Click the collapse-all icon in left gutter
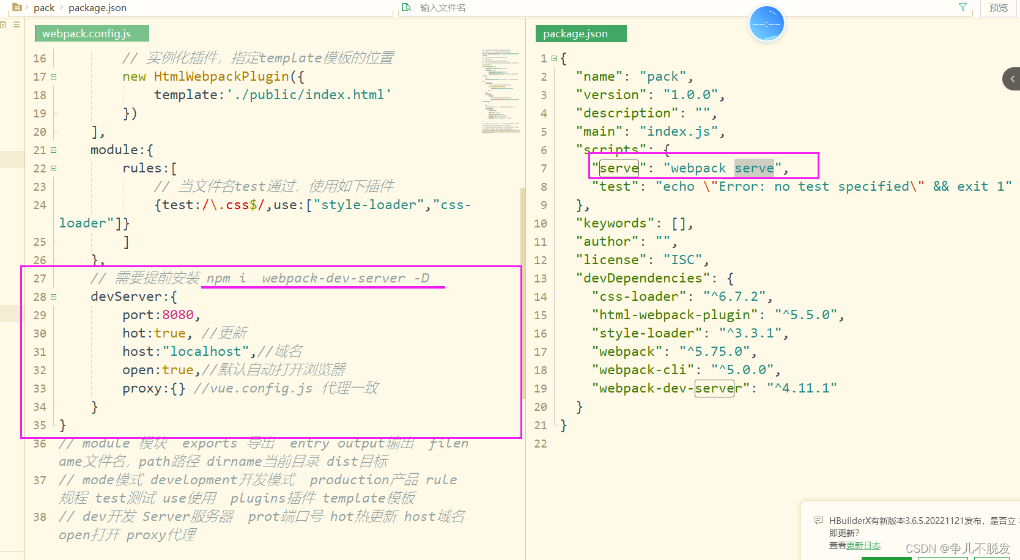 point(3,24)
